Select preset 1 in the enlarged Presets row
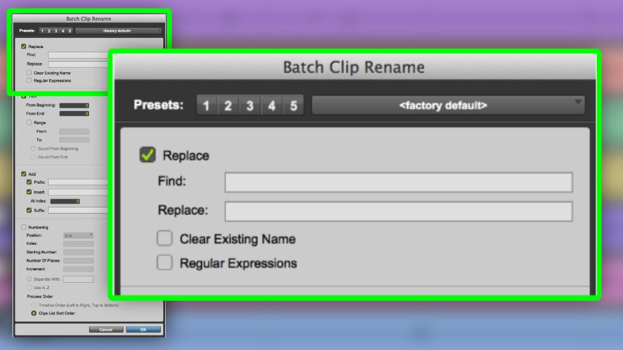The image size is (623, 350). [x=206, y=105]
